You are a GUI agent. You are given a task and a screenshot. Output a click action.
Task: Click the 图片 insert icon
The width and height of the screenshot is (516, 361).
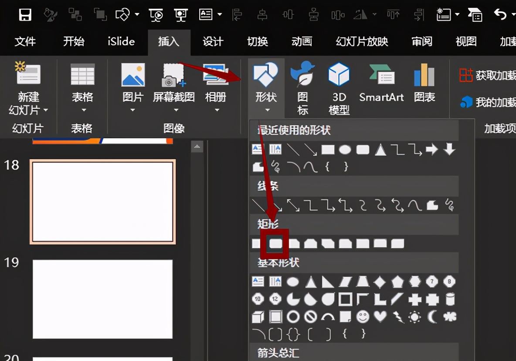[133, 75]
